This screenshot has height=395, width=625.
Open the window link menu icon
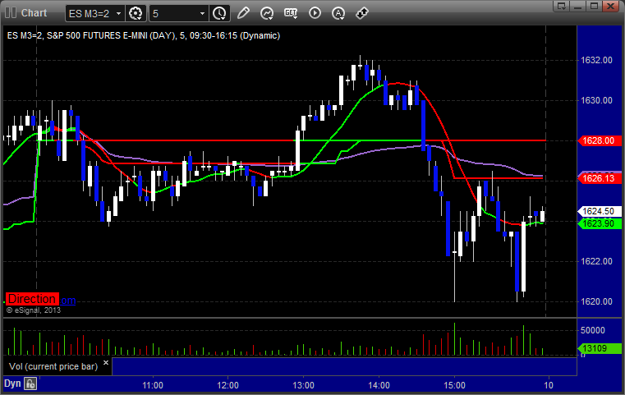click(x=562, y=6)
